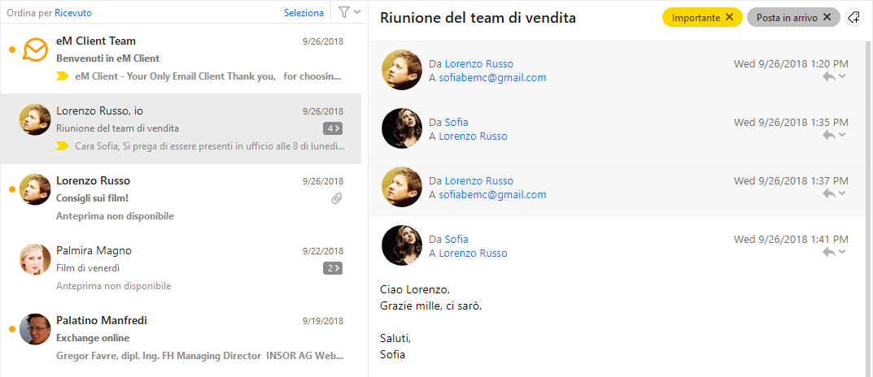Screen dimensions: 873x377
Task: Expand reply options for 1:41 PM message
Action: (x=842, y=251)
